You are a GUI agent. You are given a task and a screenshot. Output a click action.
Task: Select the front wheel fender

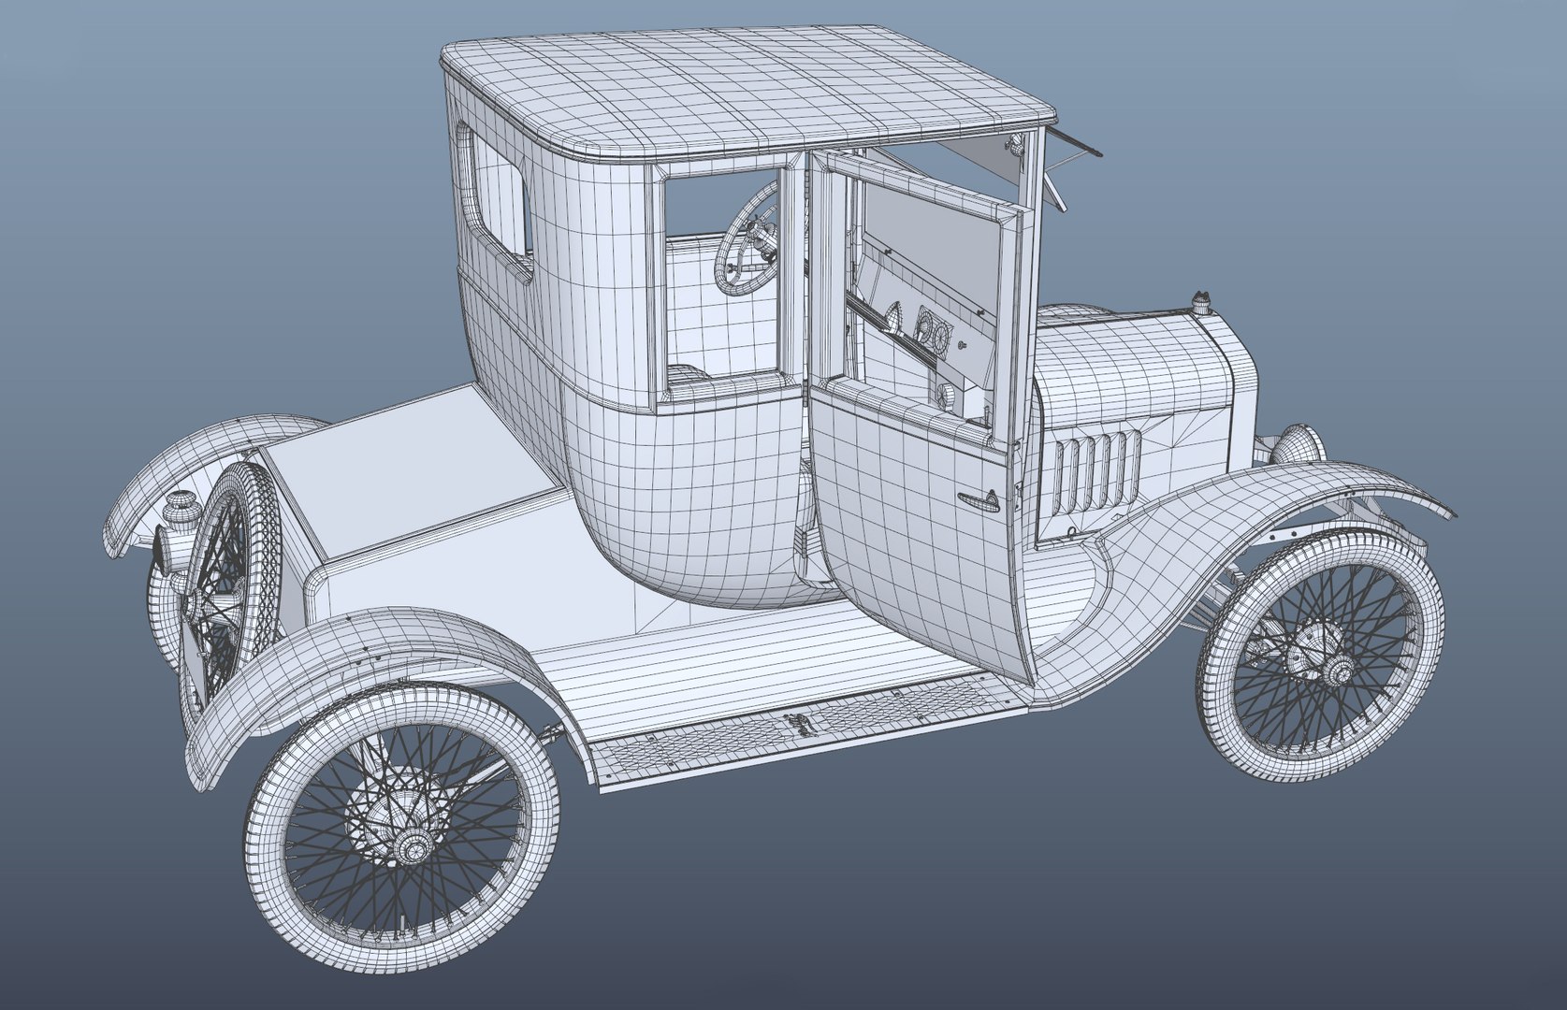pos(1244,561)
